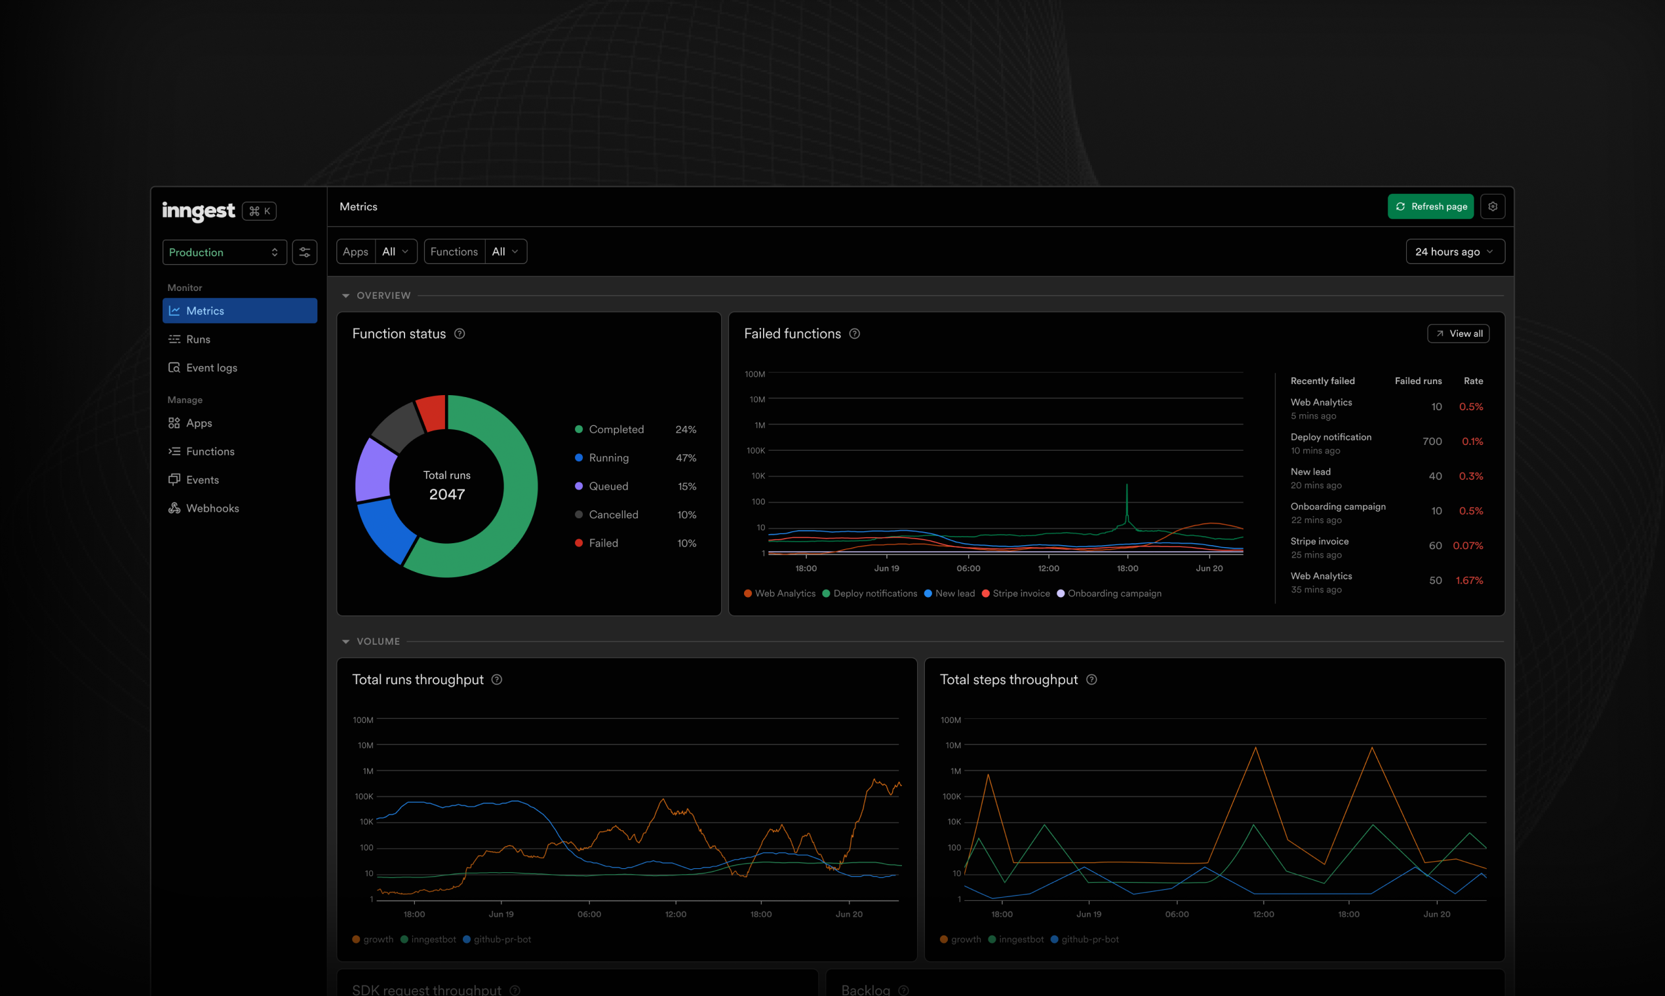Click the settings gear icon top right
The width and height of the screenshot is (1665, 996).
[1494, 208]
